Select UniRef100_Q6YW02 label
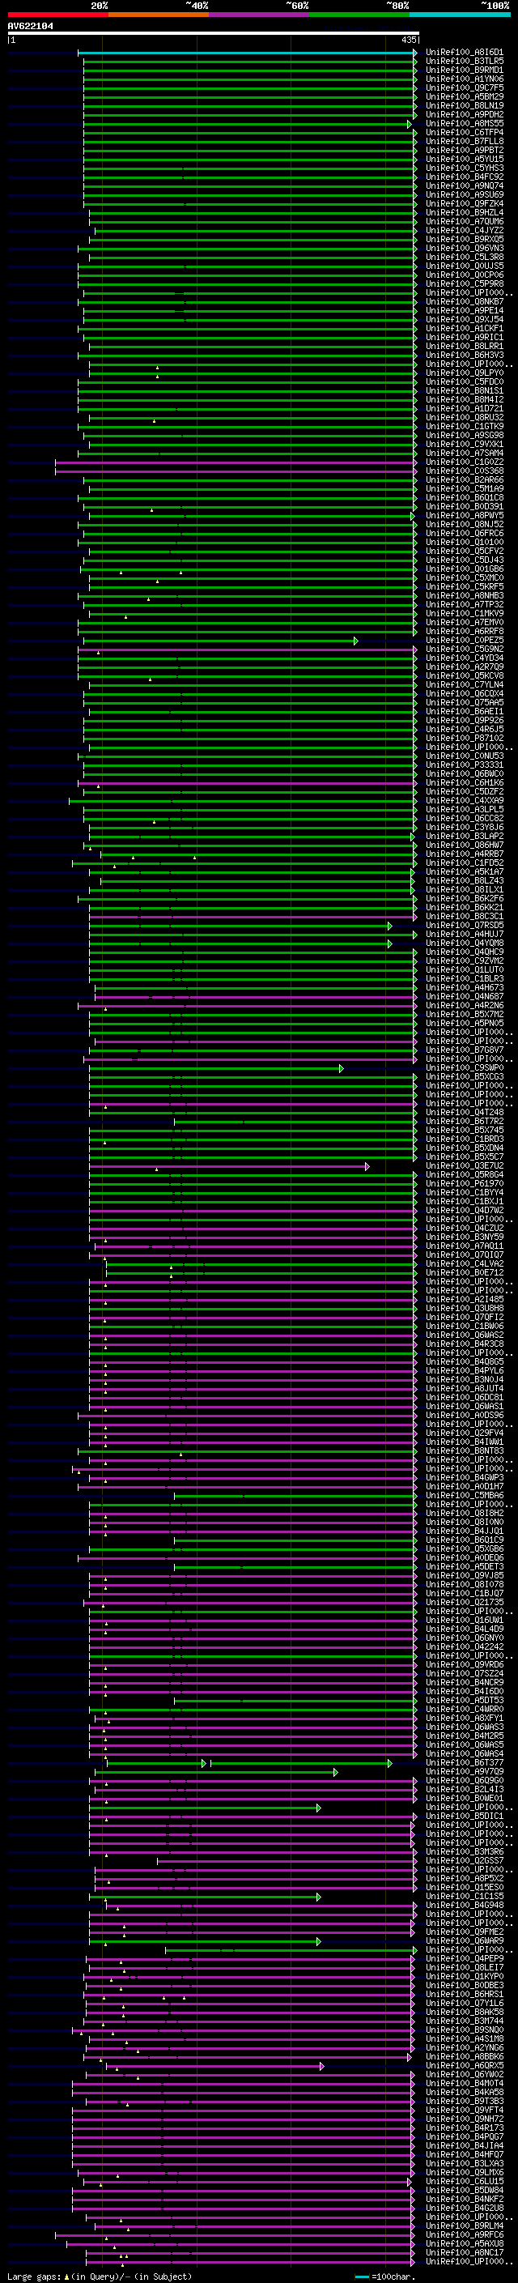The image size is (518, 2283). [x=465, y=2075]
